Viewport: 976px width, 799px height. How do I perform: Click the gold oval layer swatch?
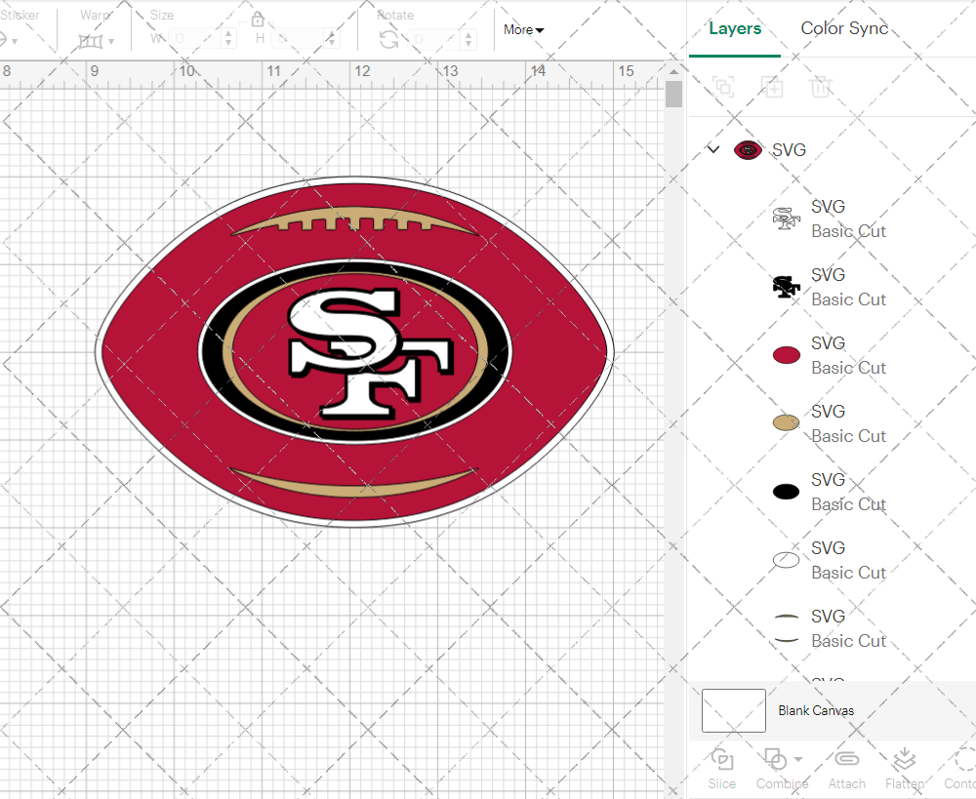pyautogui.click(x=786, y=423)
